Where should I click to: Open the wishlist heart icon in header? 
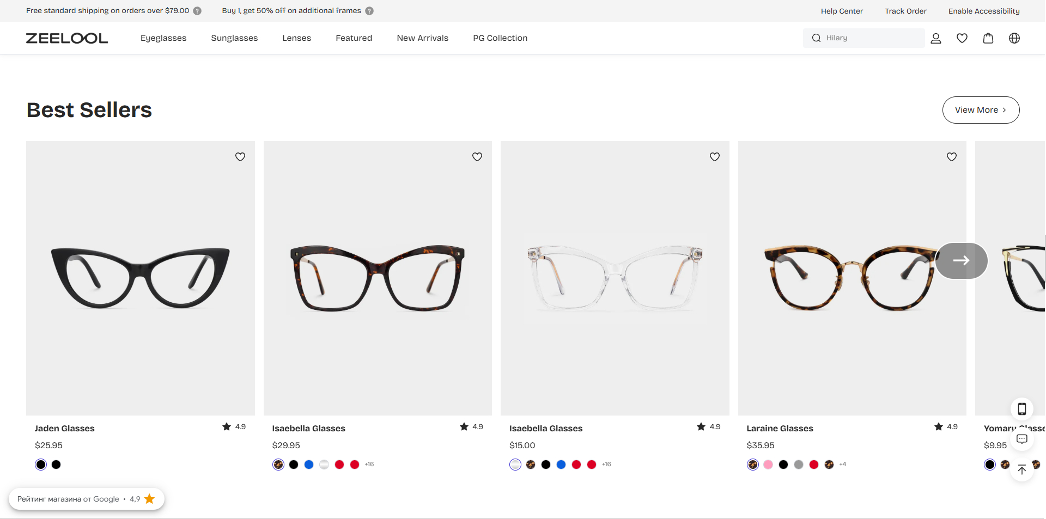pos(962,38)
